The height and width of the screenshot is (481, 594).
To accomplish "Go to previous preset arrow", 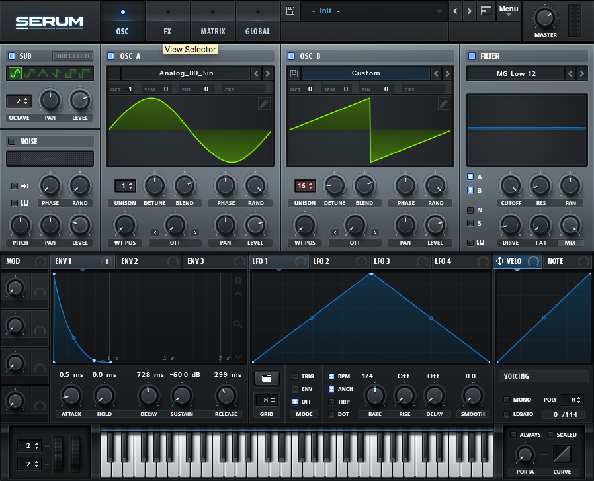I will coord(455,11).
